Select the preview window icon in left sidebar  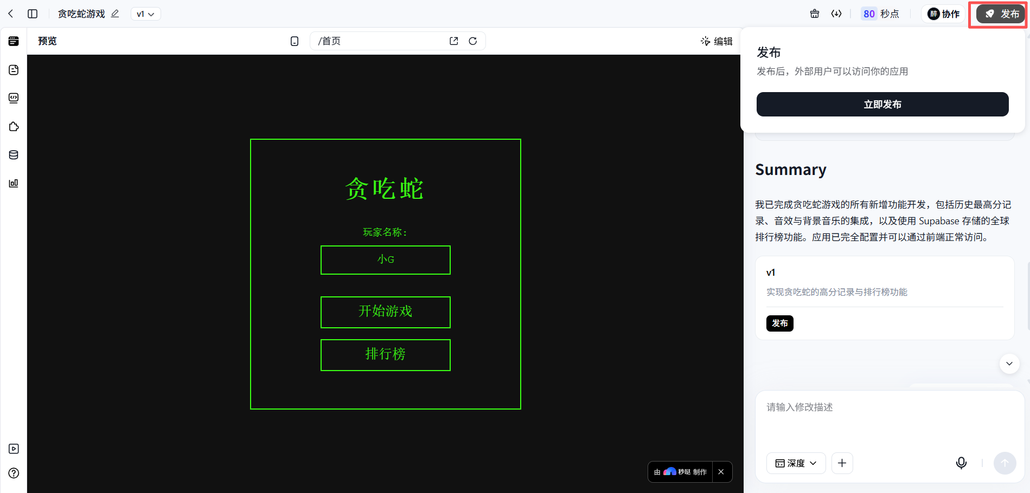pos(14,41)
